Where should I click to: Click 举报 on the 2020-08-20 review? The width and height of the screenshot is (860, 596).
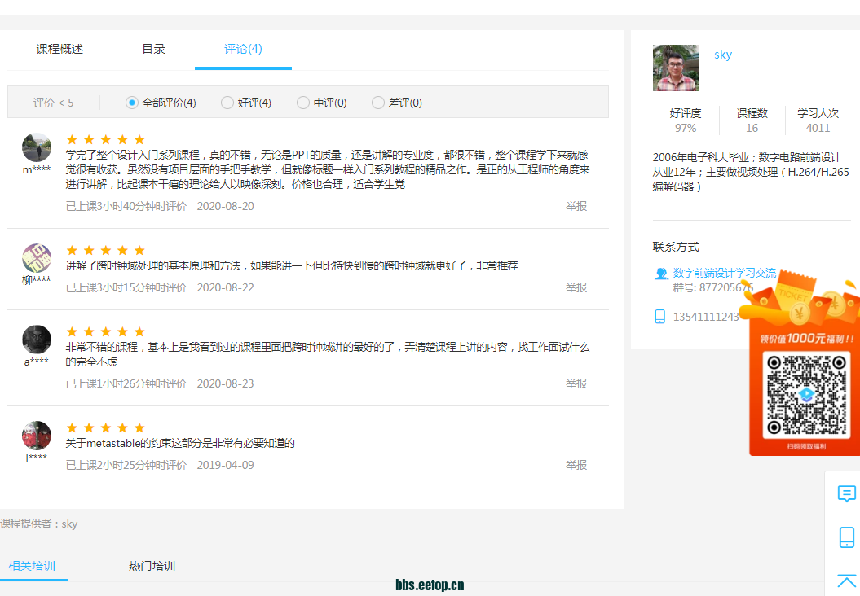point(576,206)
